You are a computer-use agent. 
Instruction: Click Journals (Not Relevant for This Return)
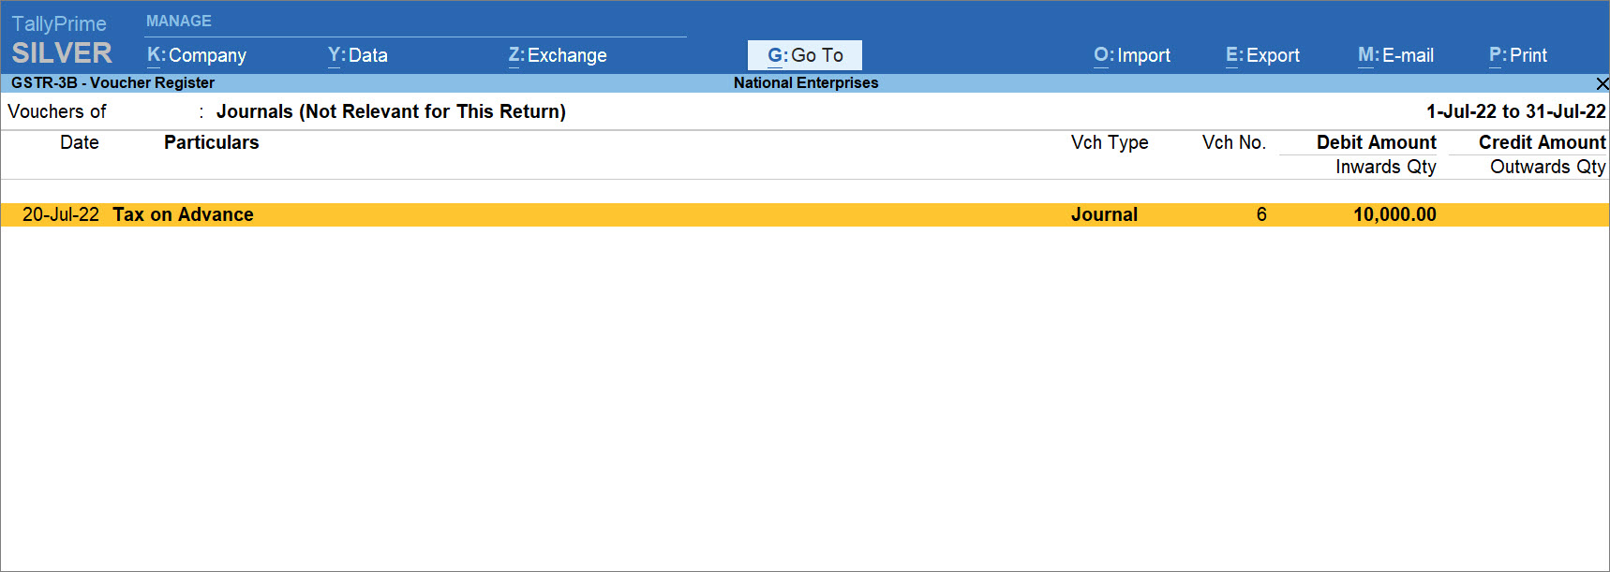tap(391, 111)
